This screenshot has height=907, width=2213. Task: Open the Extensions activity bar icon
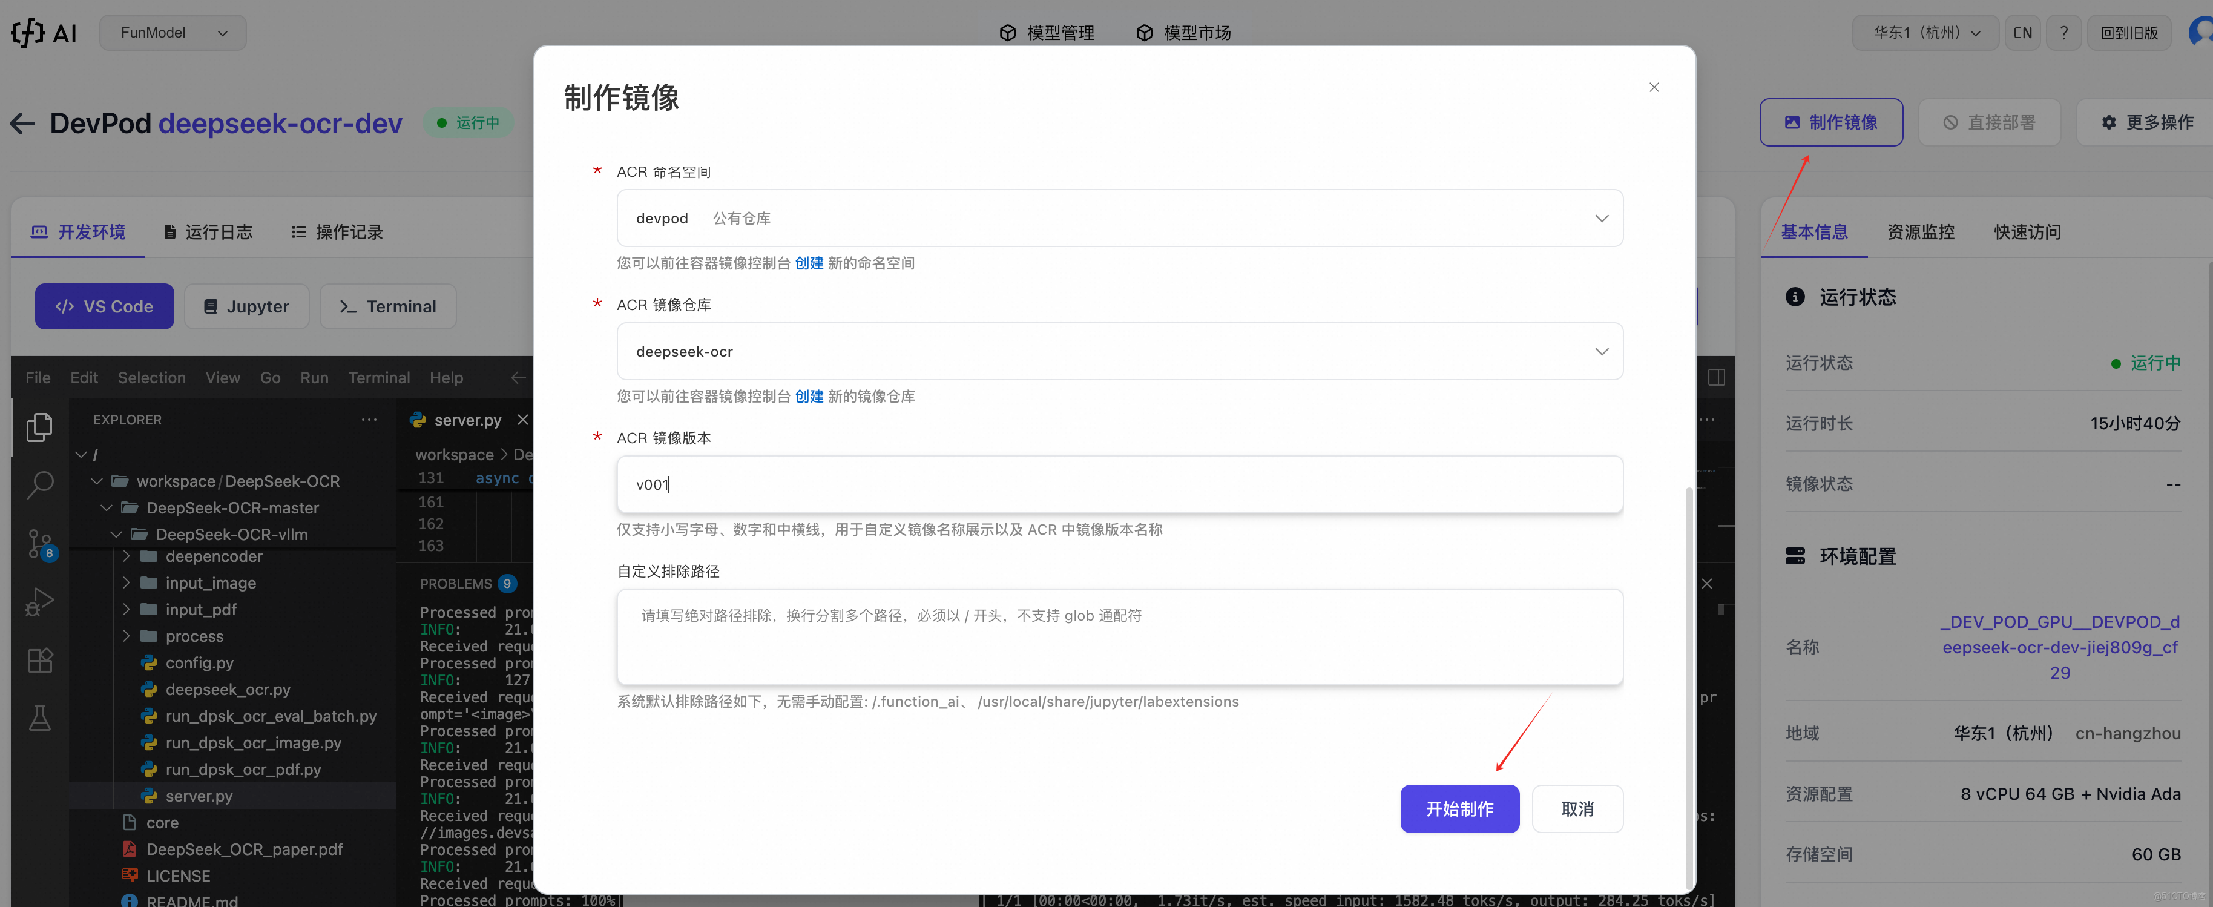click(39, 660)
